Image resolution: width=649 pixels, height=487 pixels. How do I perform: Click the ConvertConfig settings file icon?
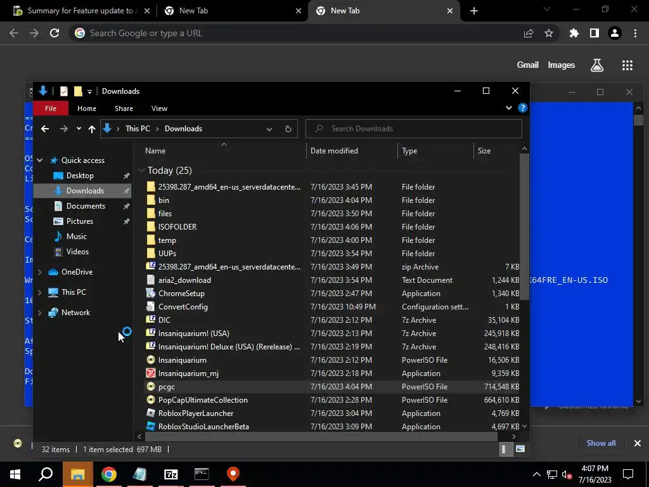click(x=151, y=306)
